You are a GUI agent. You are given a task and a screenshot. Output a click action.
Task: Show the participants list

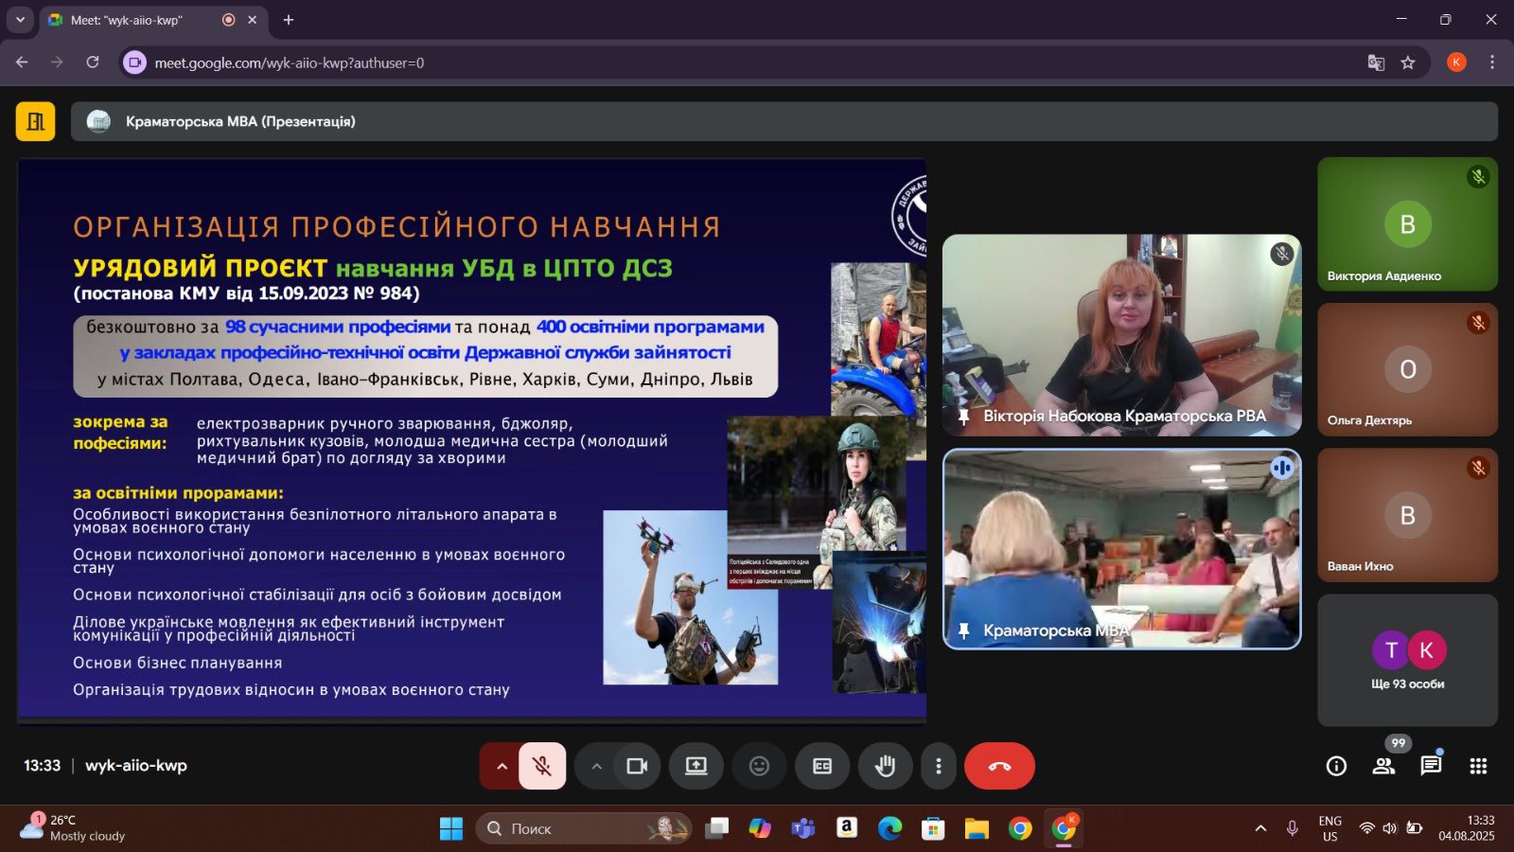pos(1383,766)
